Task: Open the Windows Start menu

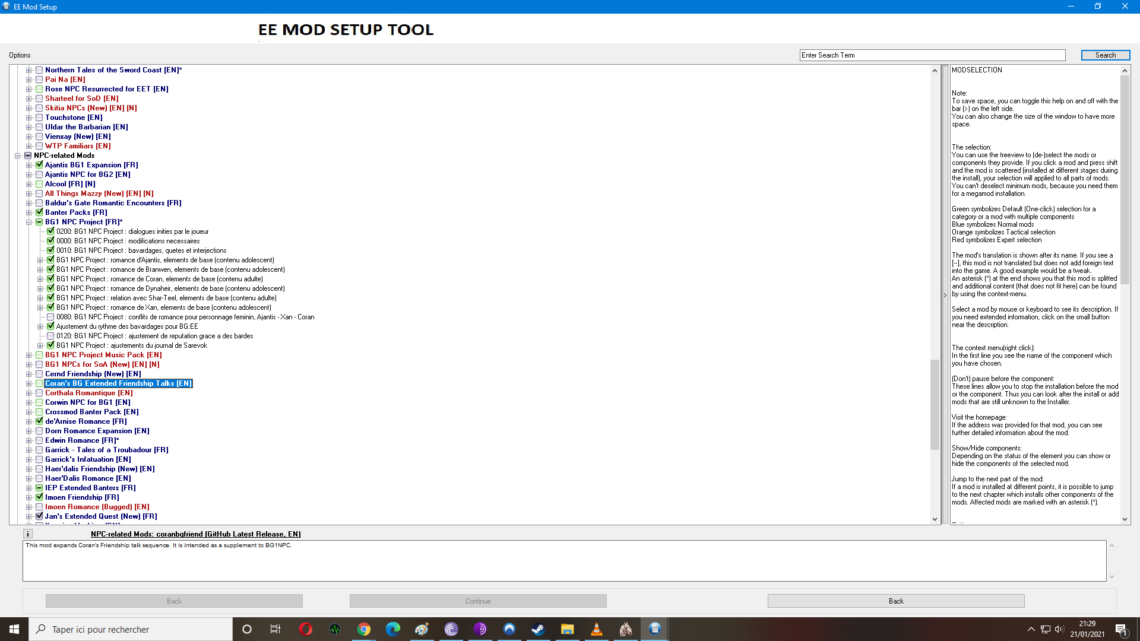Action: tap(14, 629)
